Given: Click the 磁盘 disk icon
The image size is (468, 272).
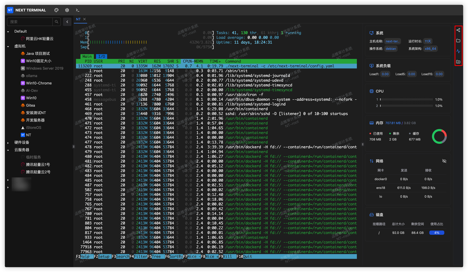Looking at the screenshot, I should tap(372, 215).
